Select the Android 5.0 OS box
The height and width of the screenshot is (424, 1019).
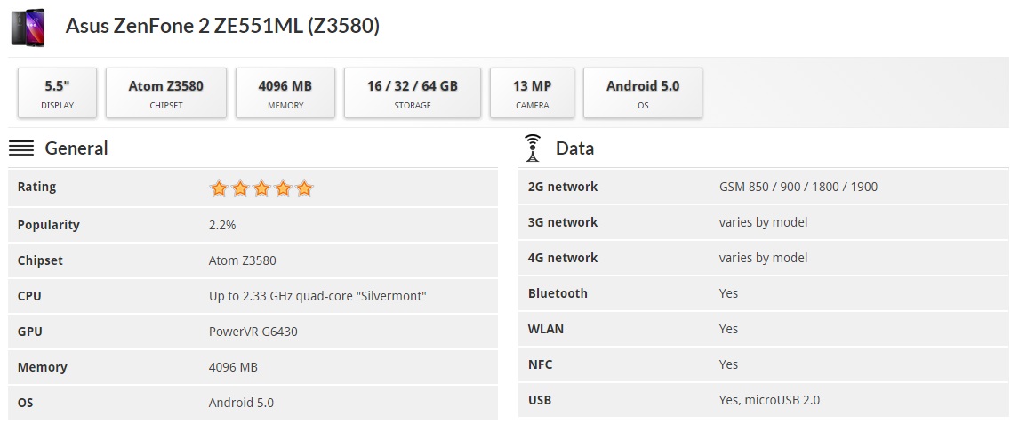pyautogui.click(x=642, y=93)
